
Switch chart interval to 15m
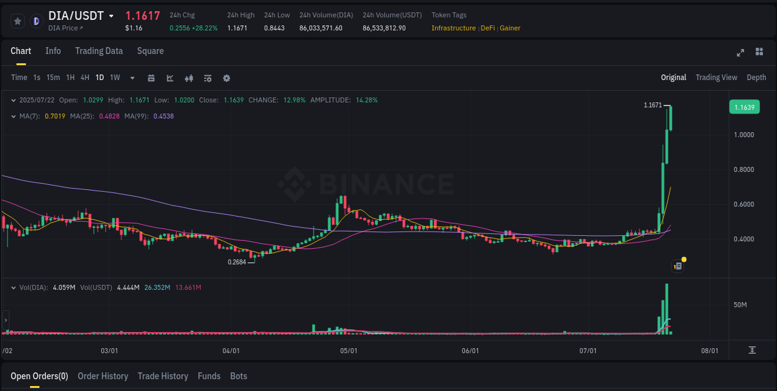point(53,78)
